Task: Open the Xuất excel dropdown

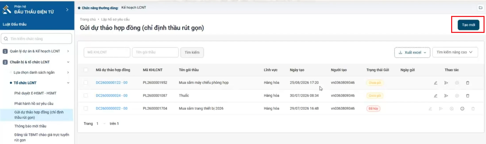Action: point(412,52)
